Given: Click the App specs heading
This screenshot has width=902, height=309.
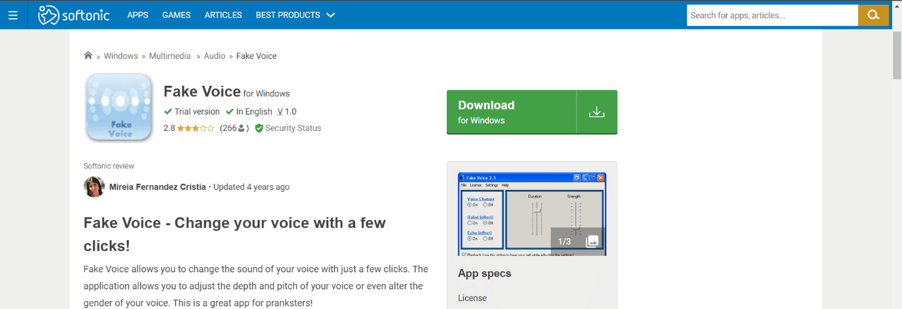Looking at the screenshot, I should point(485,273).
